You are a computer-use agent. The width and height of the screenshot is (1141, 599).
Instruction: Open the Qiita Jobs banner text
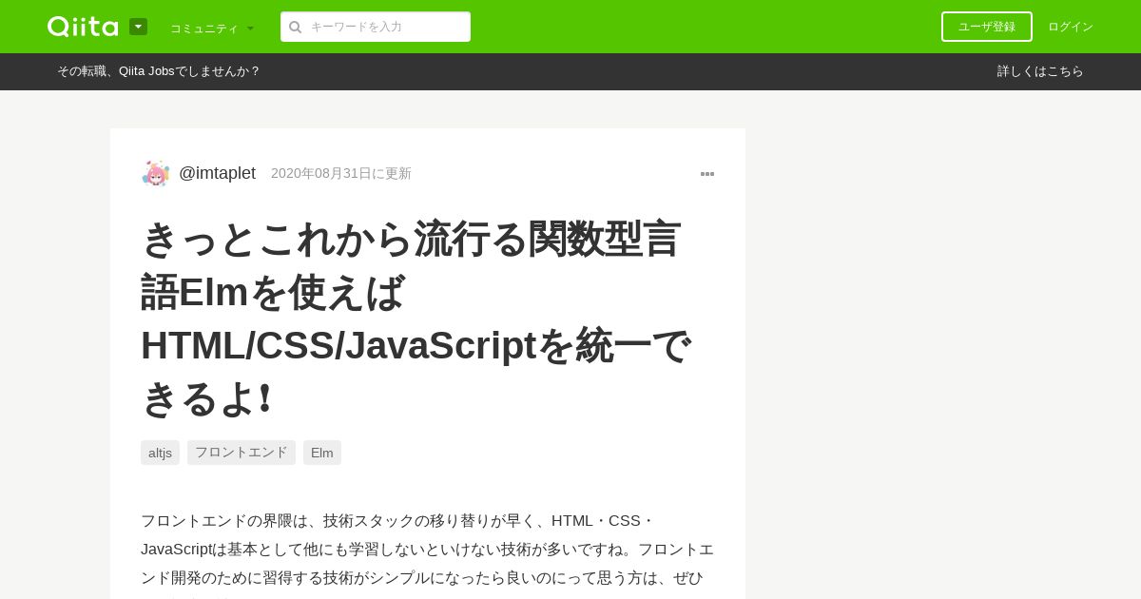point(159,71)
